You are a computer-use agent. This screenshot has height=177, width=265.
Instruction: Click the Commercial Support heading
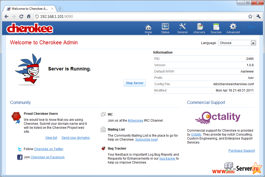pyautogui.click(x=206, y=102)
